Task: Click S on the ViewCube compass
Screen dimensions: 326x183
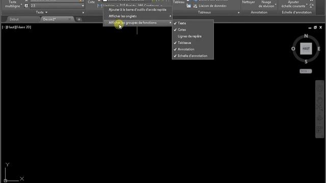Action: tap(306, 62)
